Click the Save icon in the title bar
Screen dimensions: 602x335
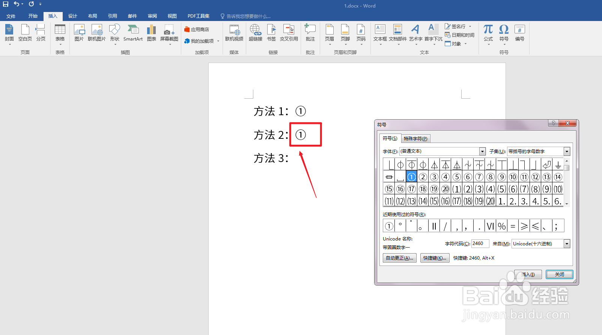coord(6,4)
